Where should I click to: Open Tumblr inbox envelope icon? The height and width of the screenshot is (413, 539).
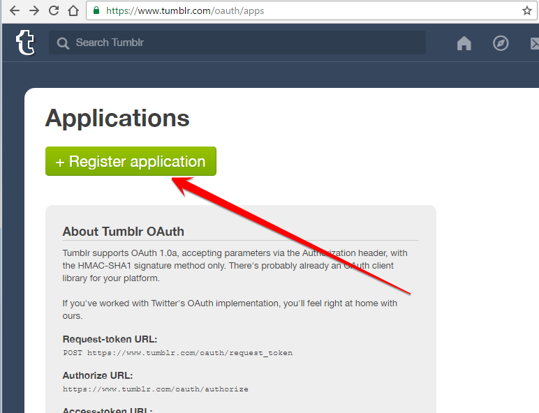[x=535, y=44]
